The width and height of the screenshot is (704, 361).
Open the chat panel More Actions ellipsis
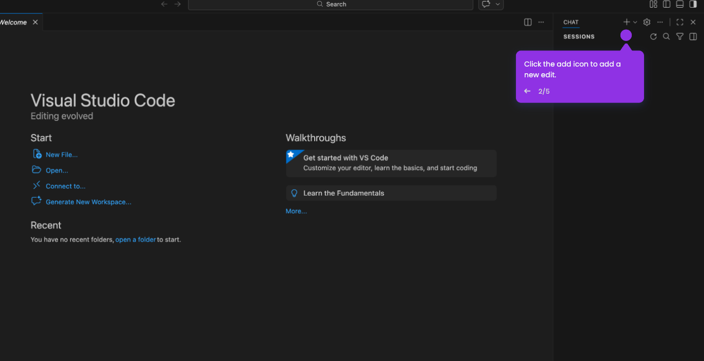point(660,22)
